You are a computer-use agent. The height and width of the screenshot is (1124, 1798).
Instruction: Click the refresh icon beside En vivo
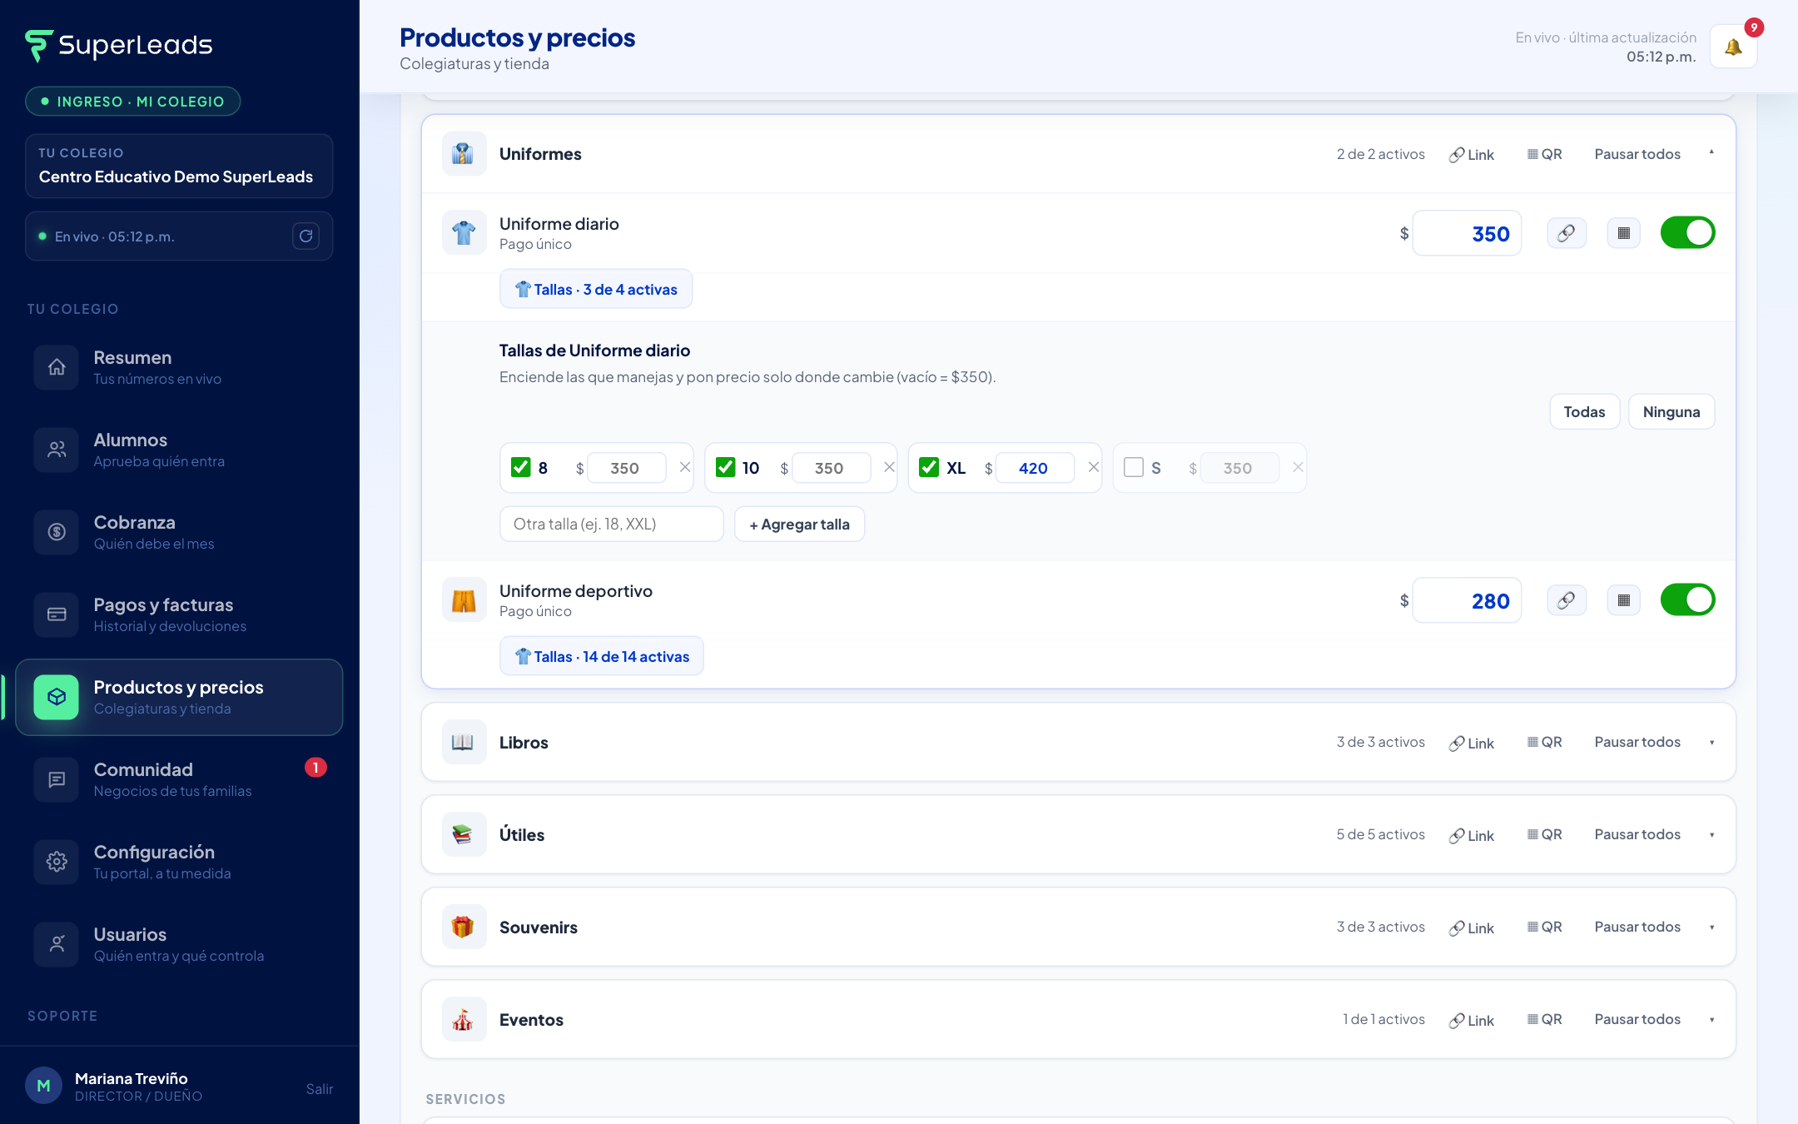point(306,236)
